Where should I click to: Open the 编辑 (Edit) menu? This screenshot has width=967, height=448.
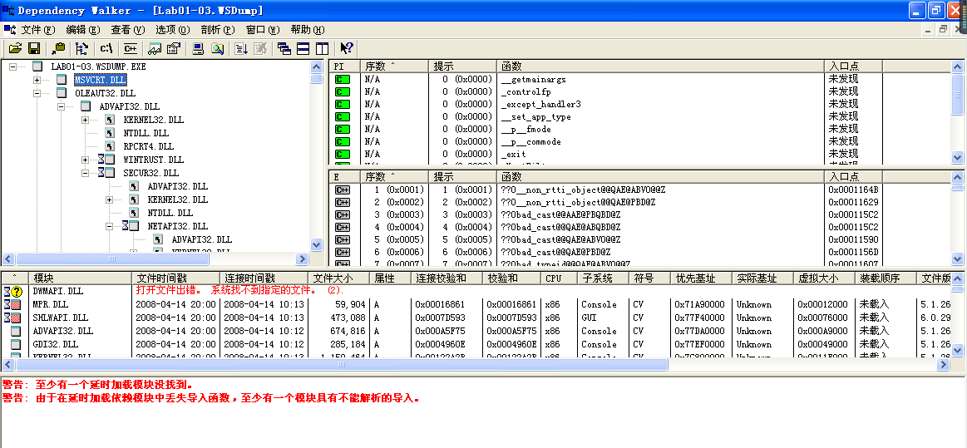point(83,30)
